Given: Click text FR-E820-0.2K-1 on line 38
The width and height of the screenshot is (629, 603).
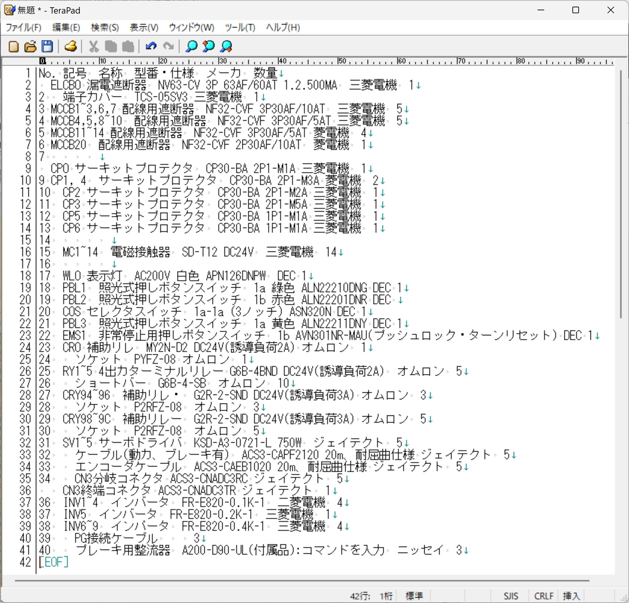Looking at the screenshot, I should [212, 514].
